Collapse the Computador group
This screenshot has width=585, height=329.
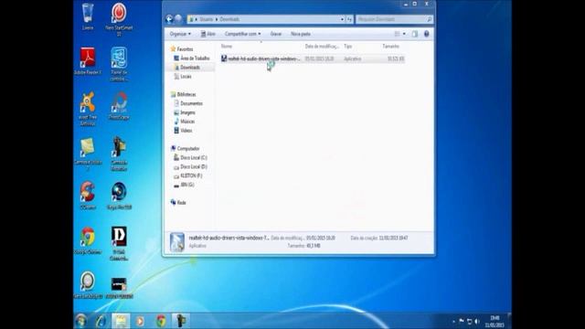pyautogui.click(x=185, y=148)
